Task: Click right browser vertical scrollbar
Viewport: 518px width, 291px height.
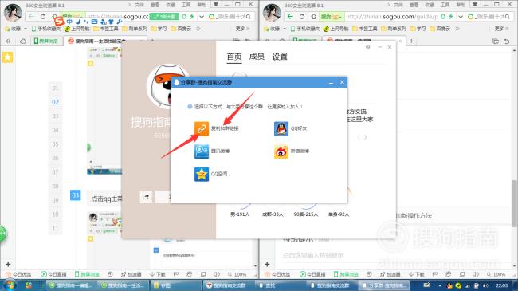Action: (514, 203)
